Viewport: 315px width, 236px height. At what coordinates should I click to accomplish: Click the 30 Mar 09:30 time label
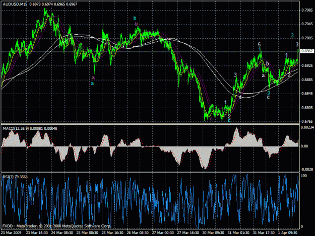click(x=213, y=233)
